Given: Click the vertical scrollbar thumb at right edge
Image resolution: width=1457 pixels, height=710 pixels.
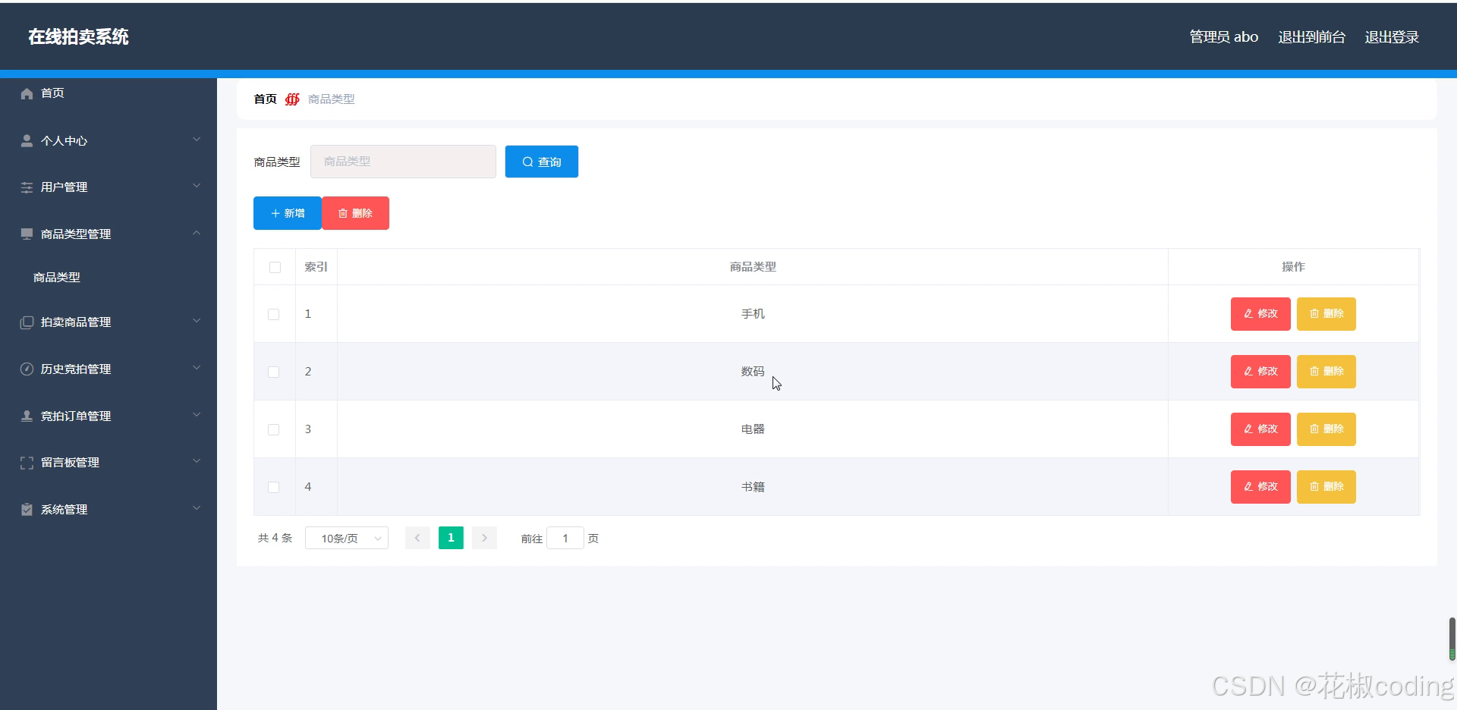Looking at the screenshot, I should click(1452, 639).
